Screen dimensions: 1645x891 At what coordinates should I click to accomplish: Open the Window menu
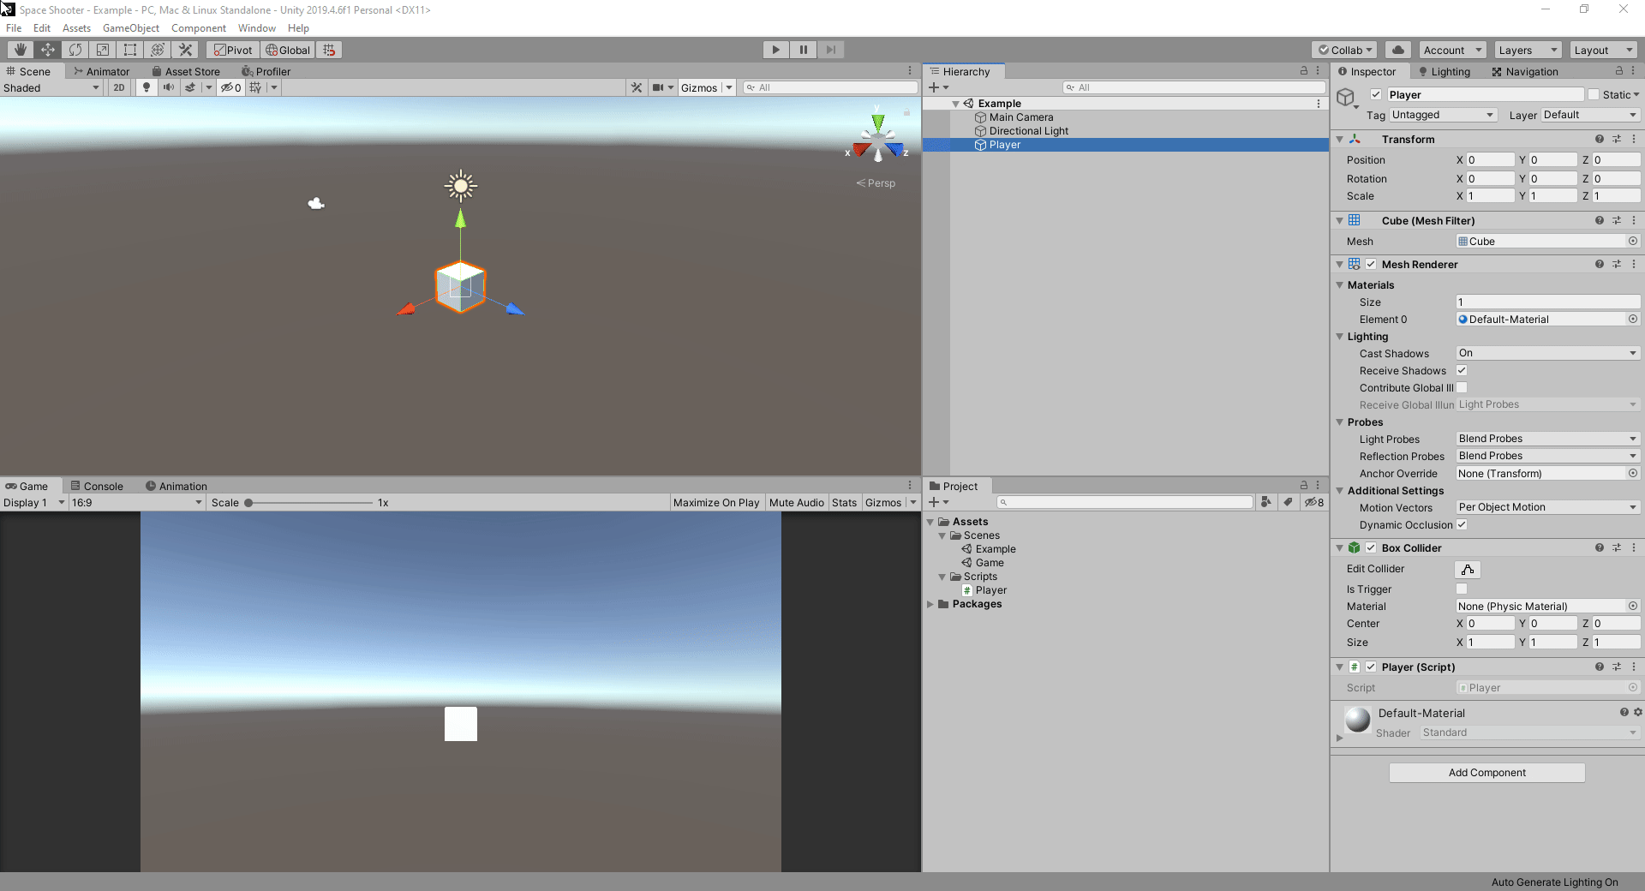[257, 28]
